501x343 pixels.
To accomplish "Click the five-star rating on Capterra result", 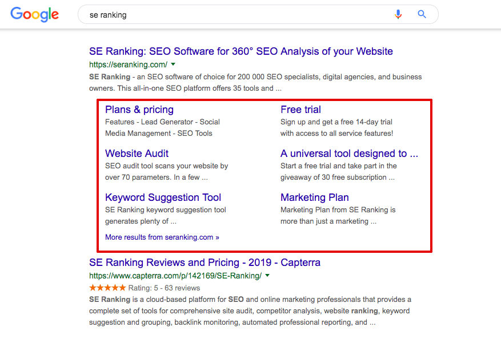I will tap(107, 288).
